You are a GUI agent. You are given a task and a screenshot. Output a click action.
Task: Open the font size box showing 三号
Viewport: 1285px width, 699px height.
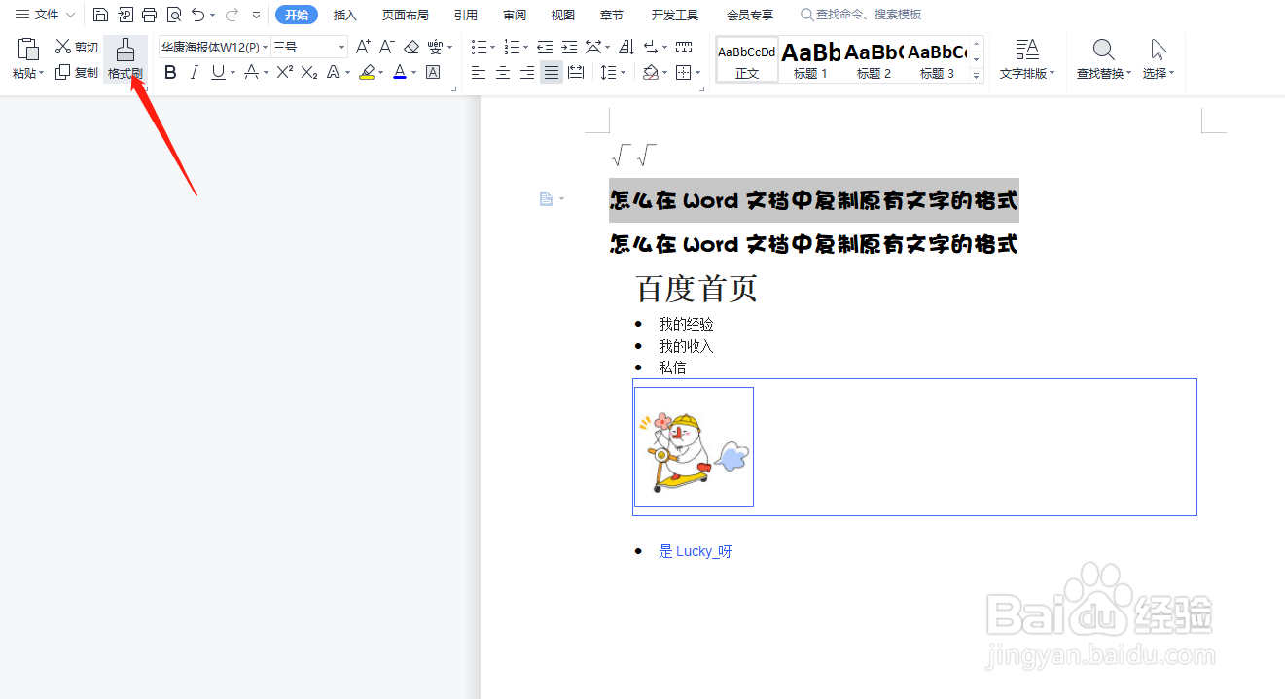pos(309,47)
